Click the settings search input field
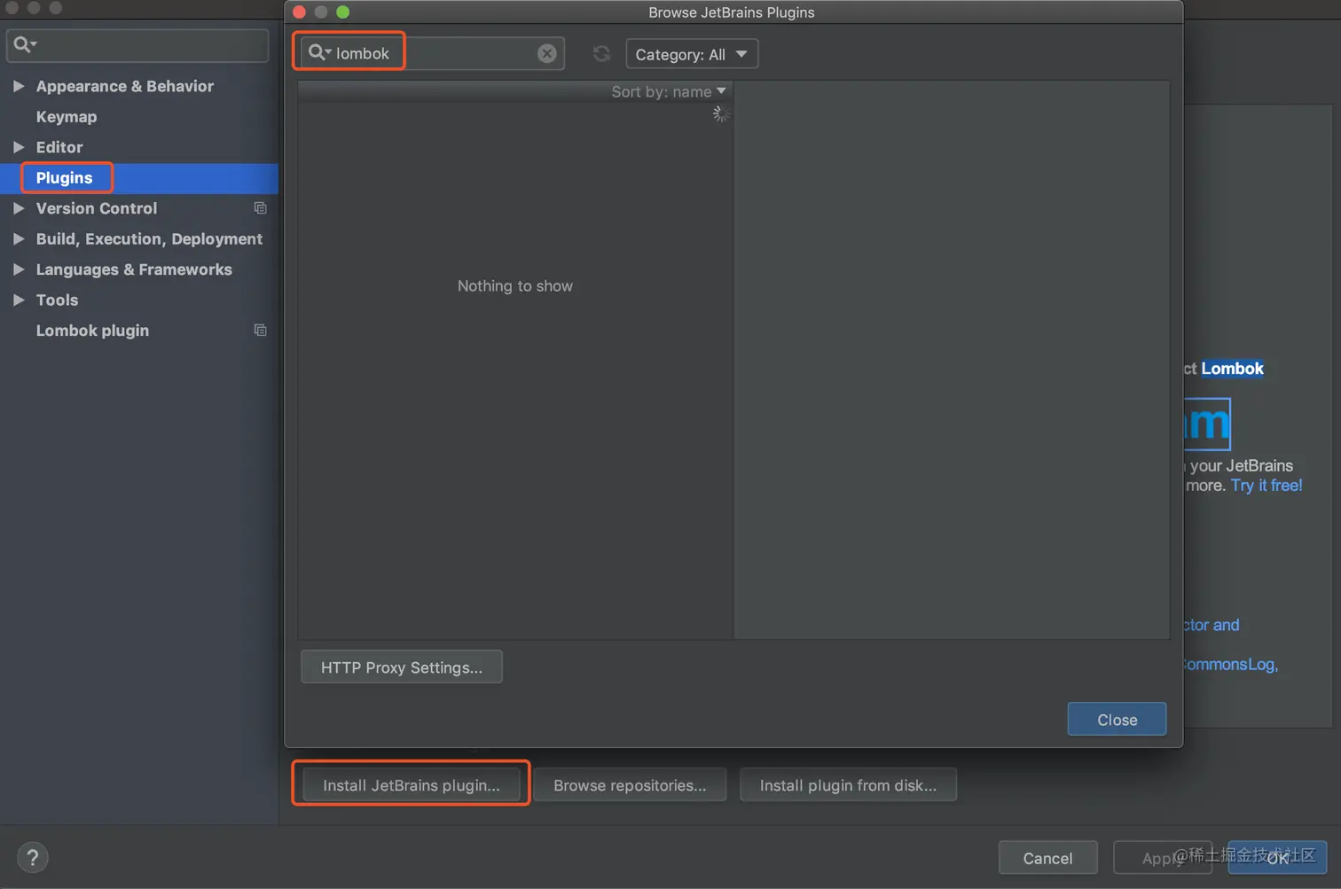The width and height of the screenshot is (1341, 889). click(137, 45)
